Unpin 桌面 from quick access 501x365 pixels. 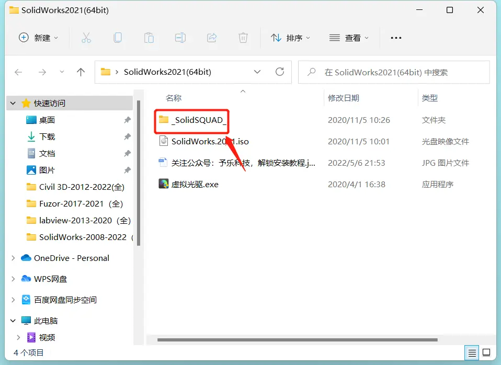coord(128,120)
